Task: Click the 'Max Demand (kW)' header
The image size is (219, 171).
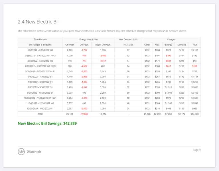Action: point(128,39)
